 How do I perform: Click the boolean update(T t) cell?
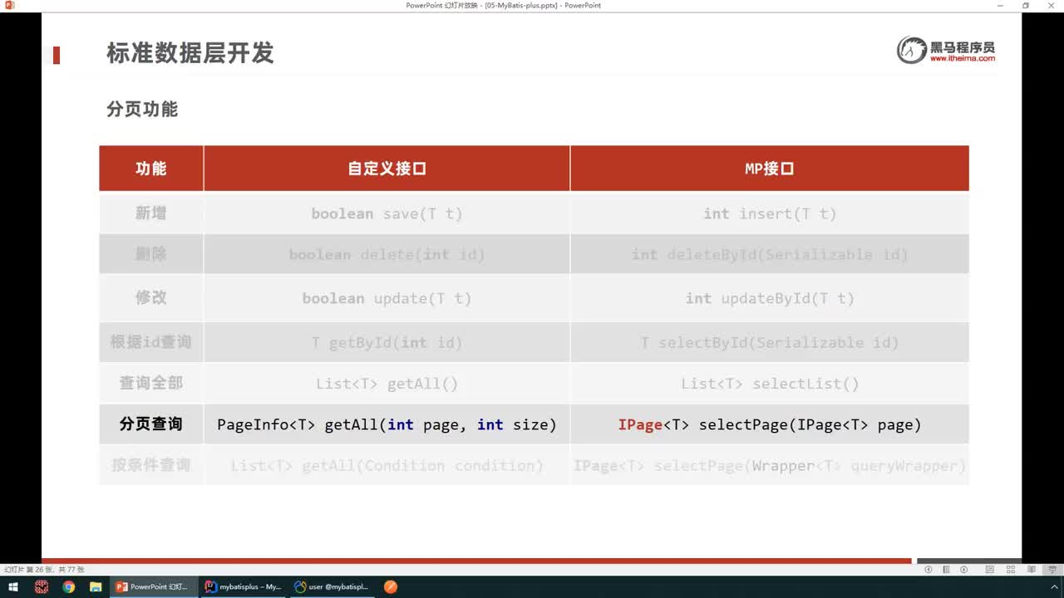point(387,298)
